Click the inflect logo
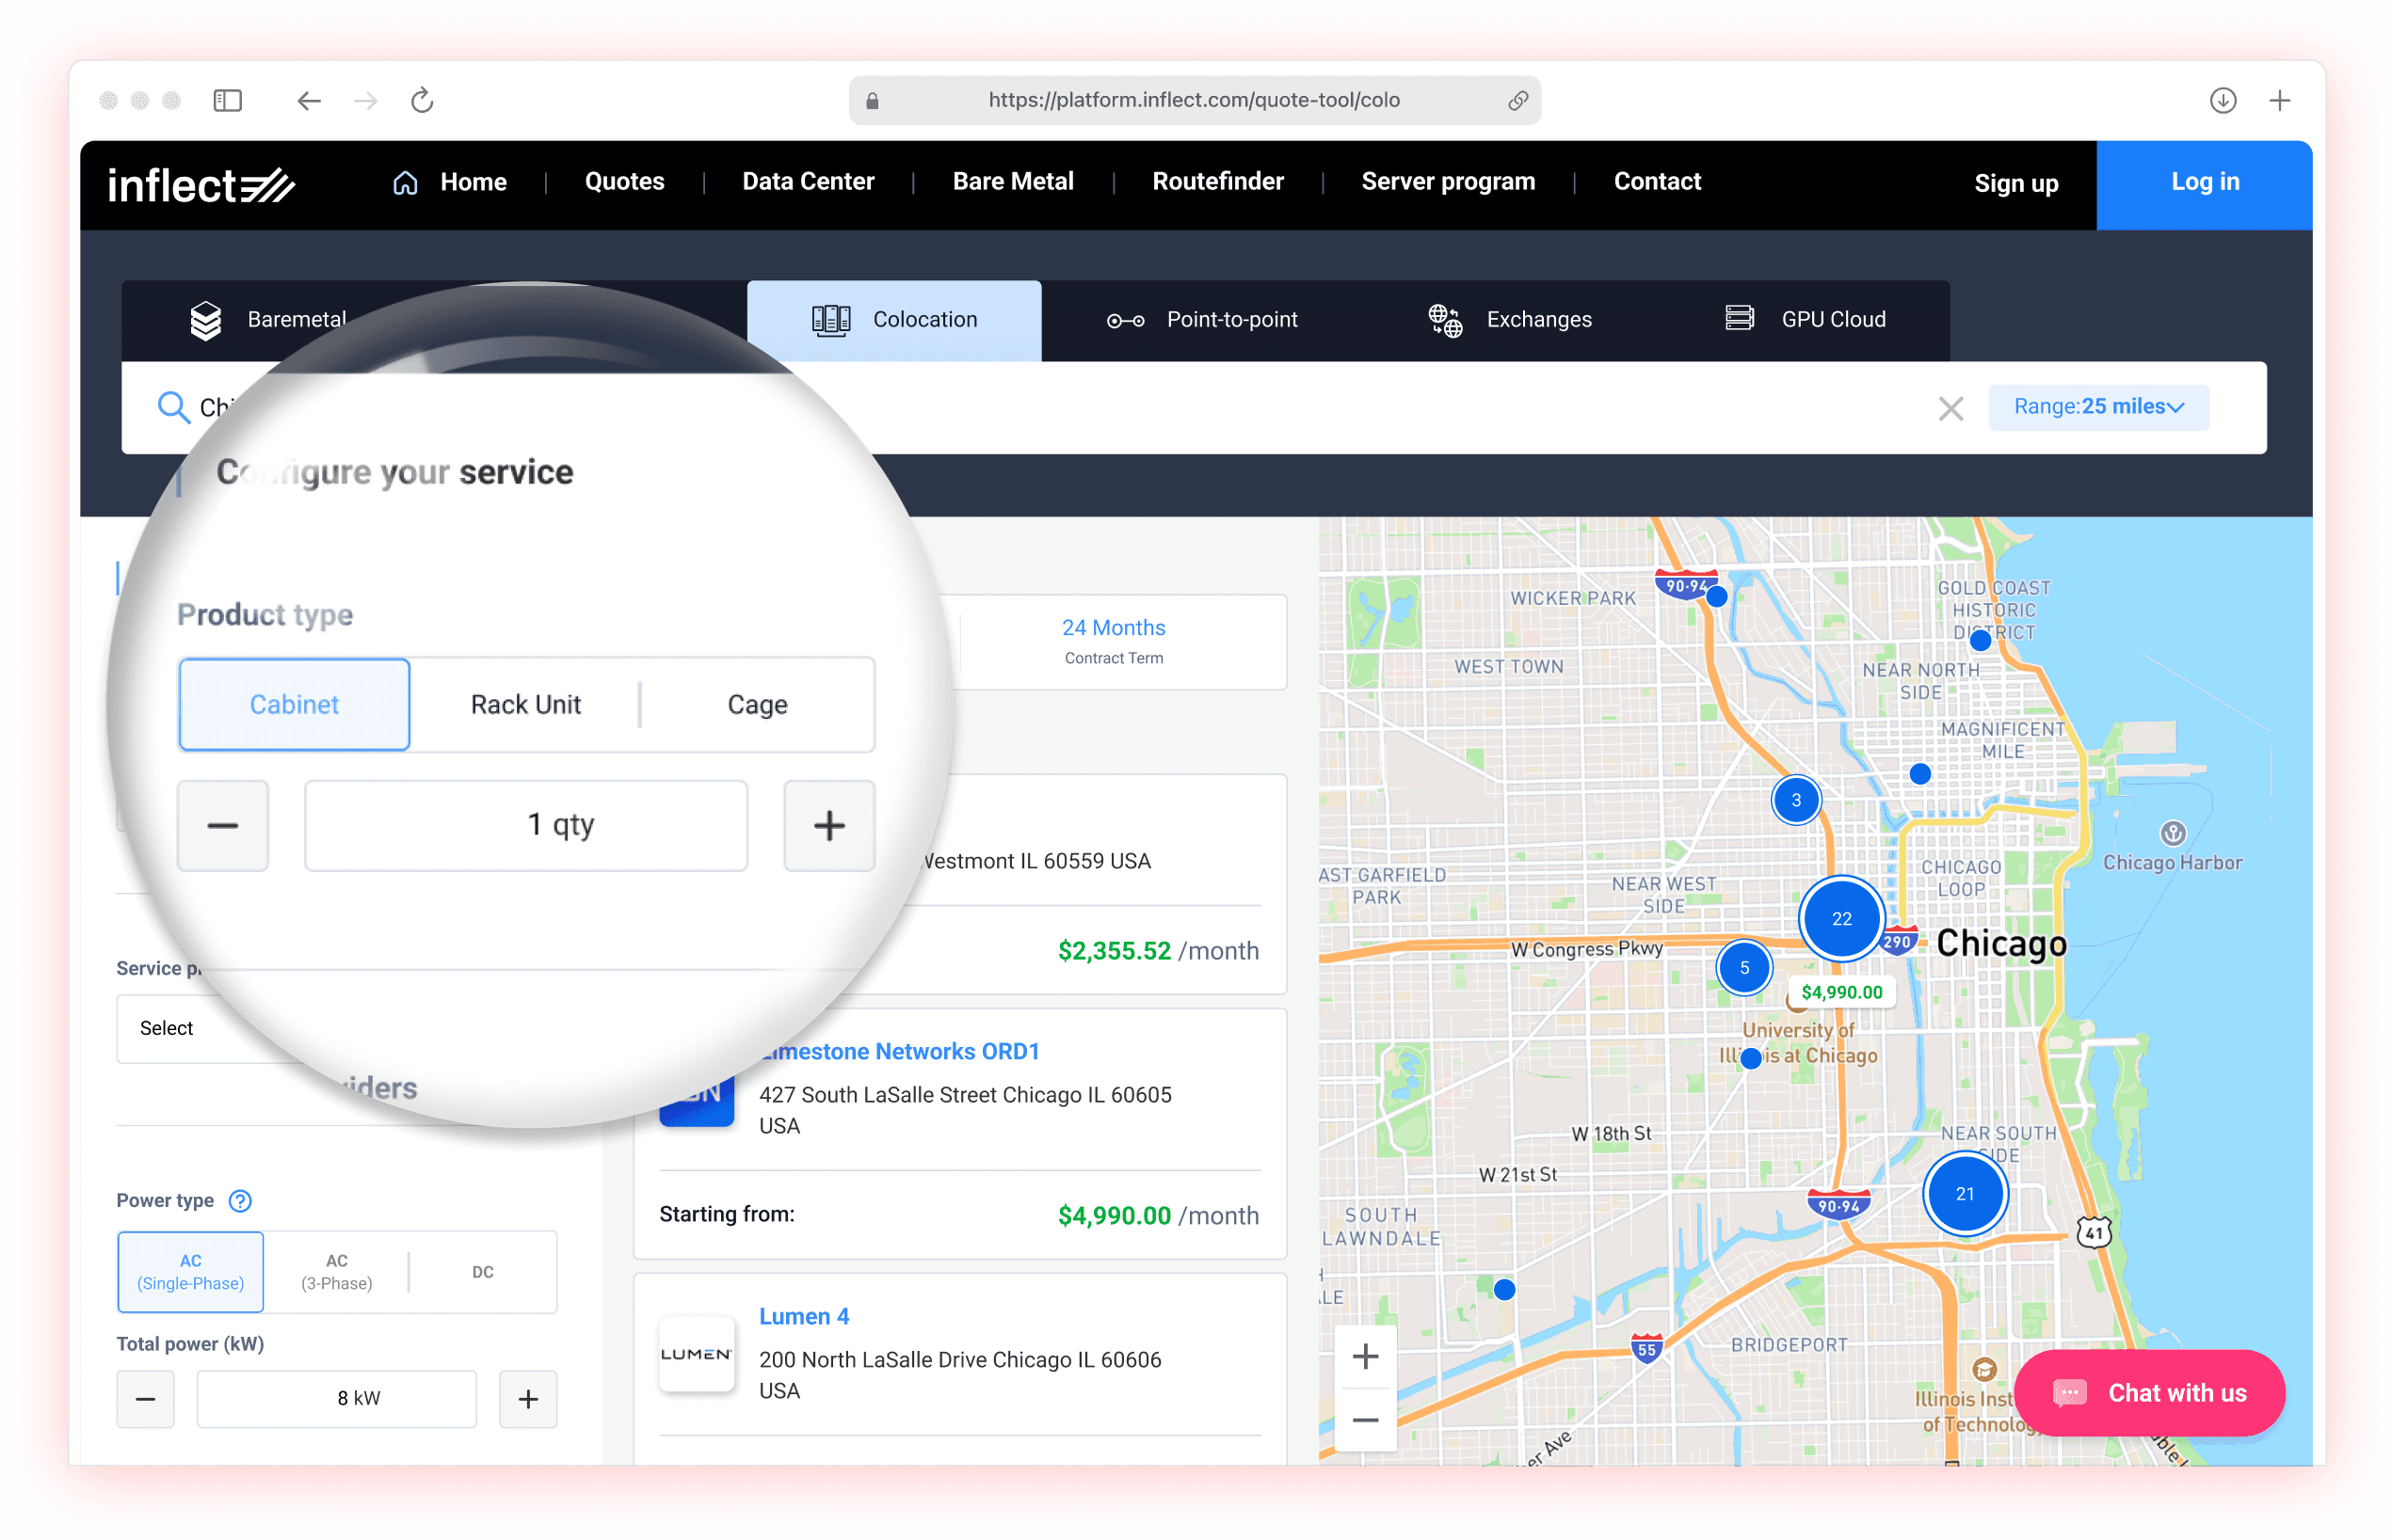This screenshot has width=2392, height=1540. coord(201,185)
